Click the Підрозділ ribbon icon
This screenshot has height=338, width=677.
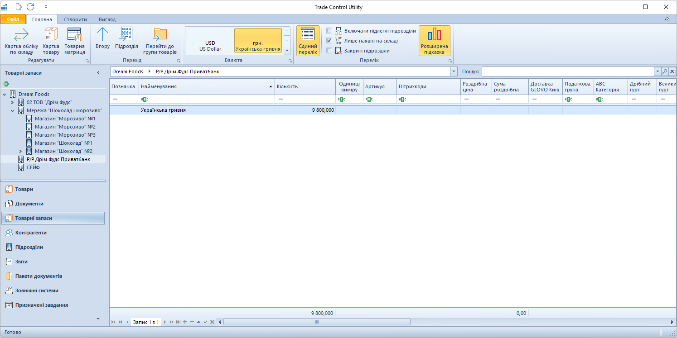(126, 38)
